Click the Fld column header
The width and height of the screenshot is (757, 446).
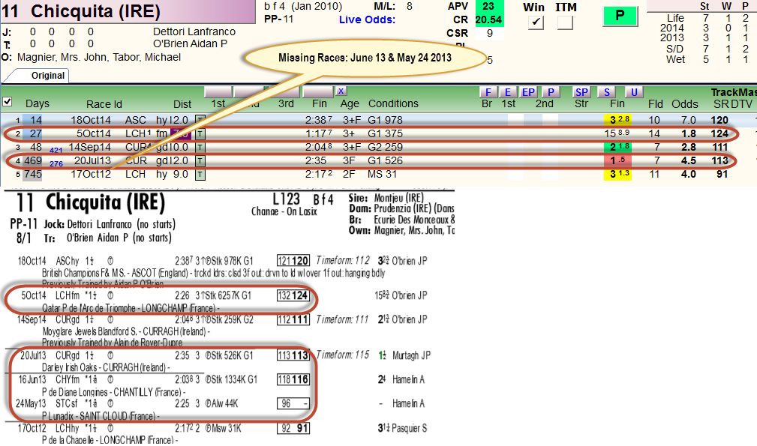[656, 104]
